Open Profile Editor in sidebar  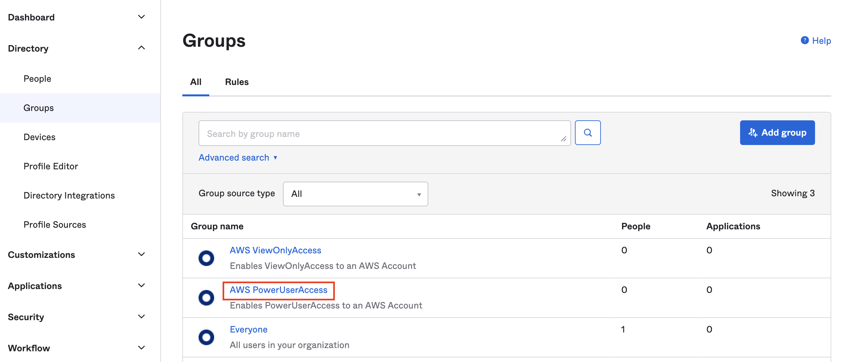51,166
